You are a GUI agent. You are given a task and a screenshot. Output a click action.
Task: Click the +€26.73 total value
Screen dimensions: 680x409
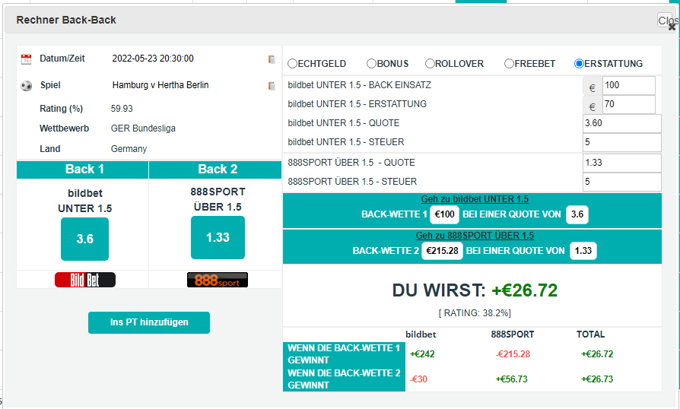coord(597,379)
